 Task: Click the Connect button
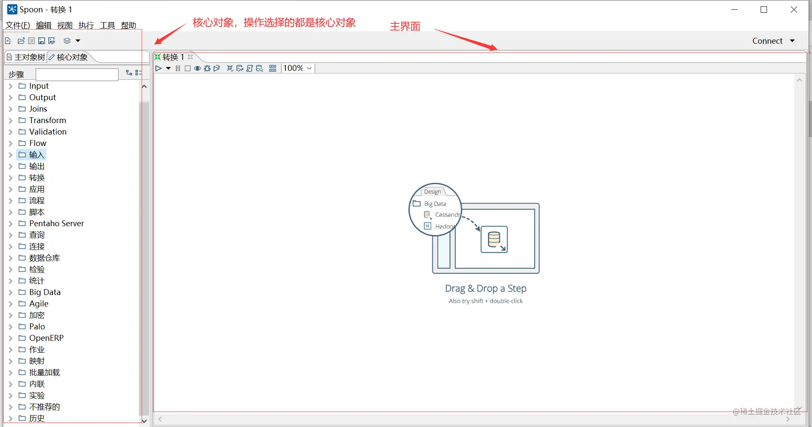(x=767, y=41)
